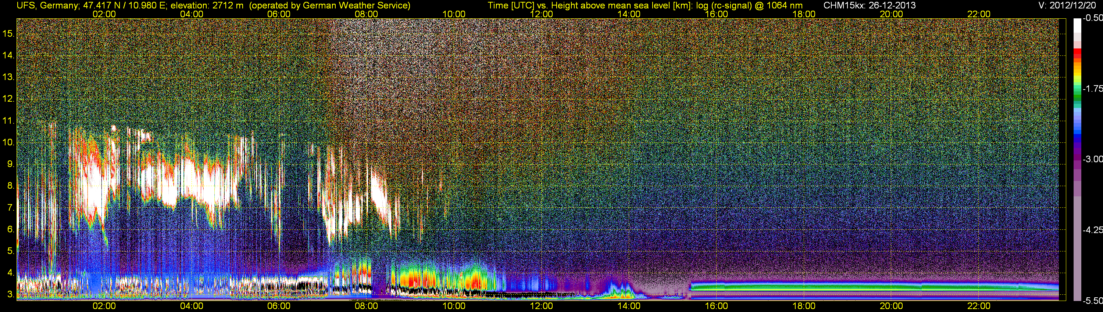Click the 13 km height axis label
The image size is (1103, 312).
point(8,77)
